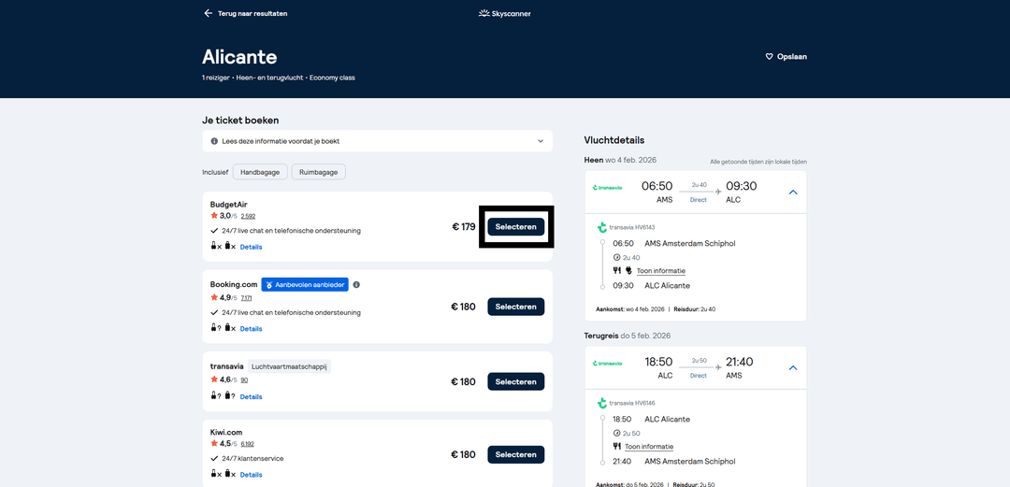This screenshot has width=1010, height=487.
Task: Open Details link for Booking.com
Action: (252, 328)
